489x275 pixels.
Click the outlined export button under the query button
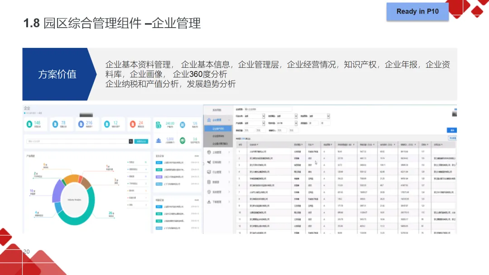coord(452,138)
